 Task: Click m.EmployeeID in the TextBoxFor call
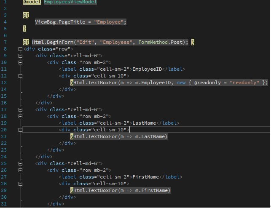153,83
